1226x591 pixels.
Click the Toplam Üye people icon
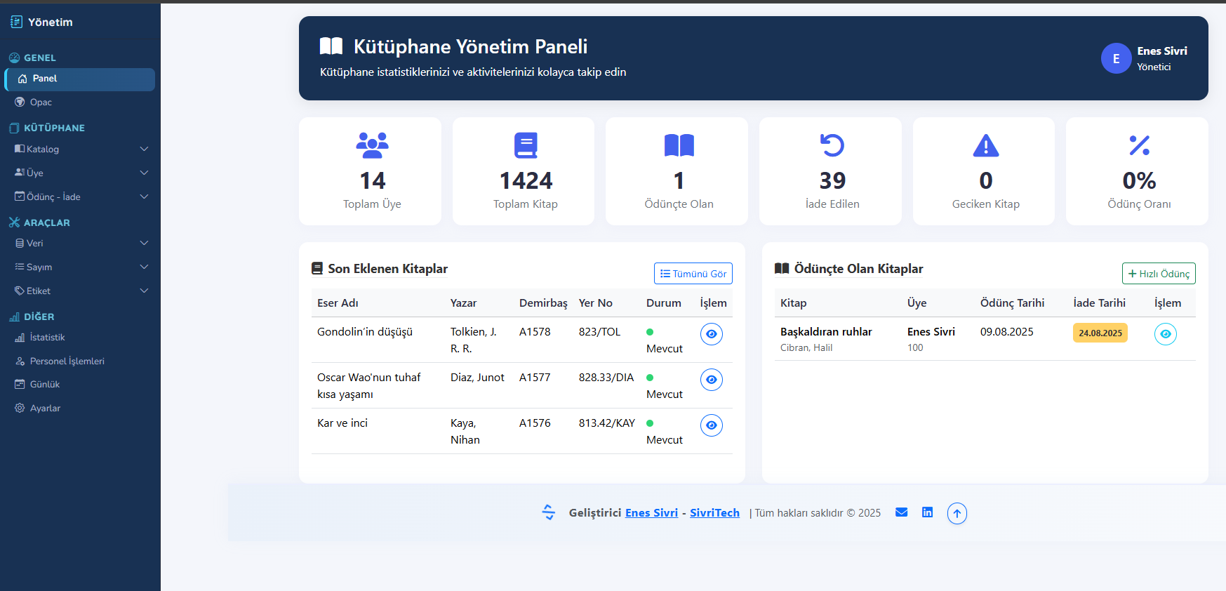pos(372,145)
